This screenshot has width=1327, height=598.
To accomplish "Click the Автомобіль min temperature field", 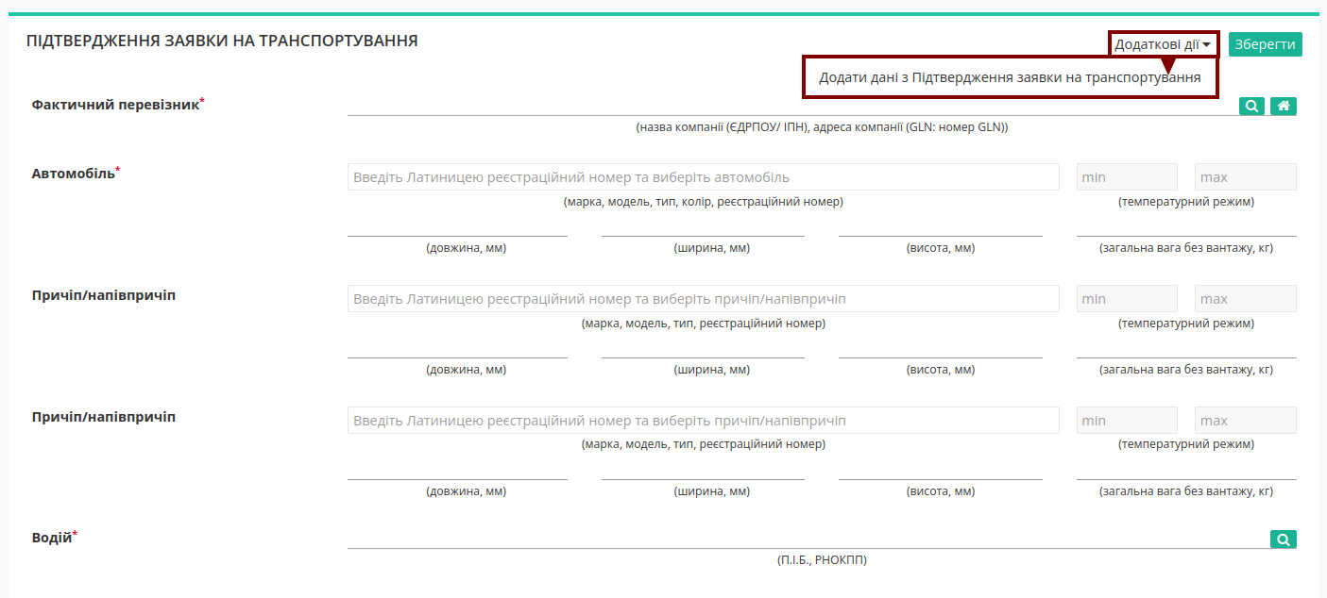I will pyautogui.click(x=1127, y=177).
